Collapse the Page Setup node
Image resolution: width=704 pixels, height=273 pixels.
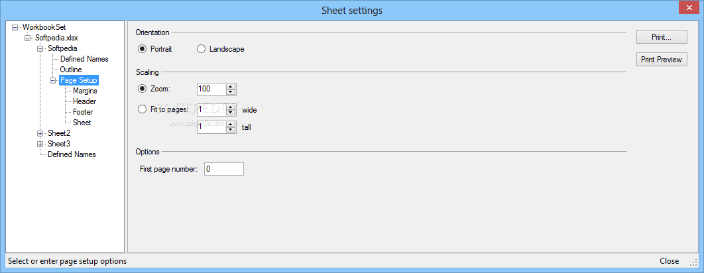coord(52,81)
